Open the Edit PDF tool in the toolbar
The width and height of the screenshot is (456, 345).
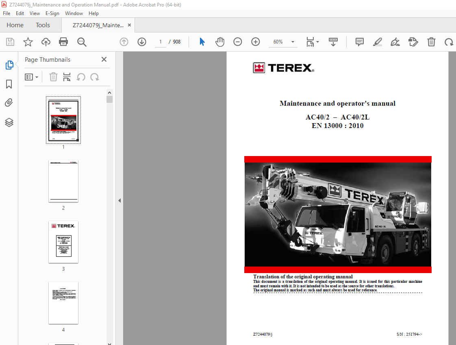coord(413,42)
